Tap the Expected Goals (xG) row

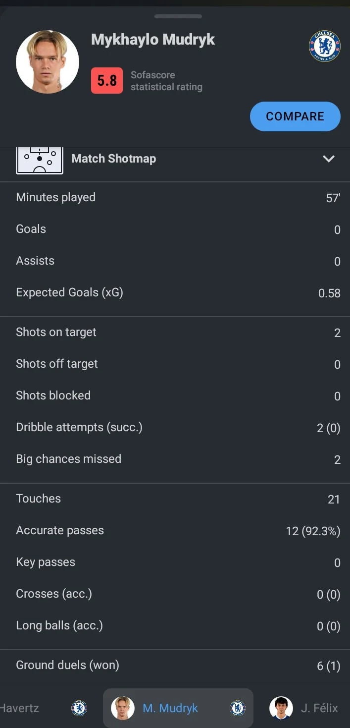(175, 293)
